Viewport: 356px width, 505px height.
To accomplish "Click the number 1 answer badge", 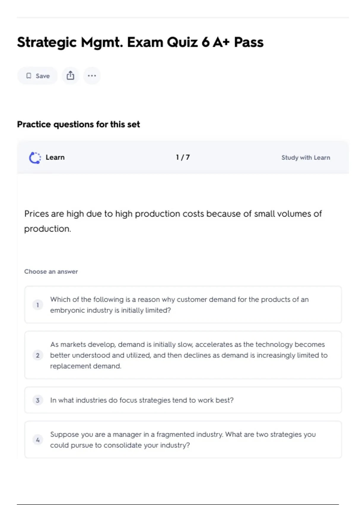I will (x=38, y=305).
